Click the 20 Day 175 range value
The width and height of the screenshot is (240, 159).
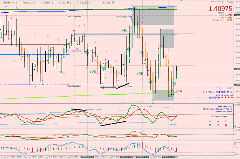(108, 3)
